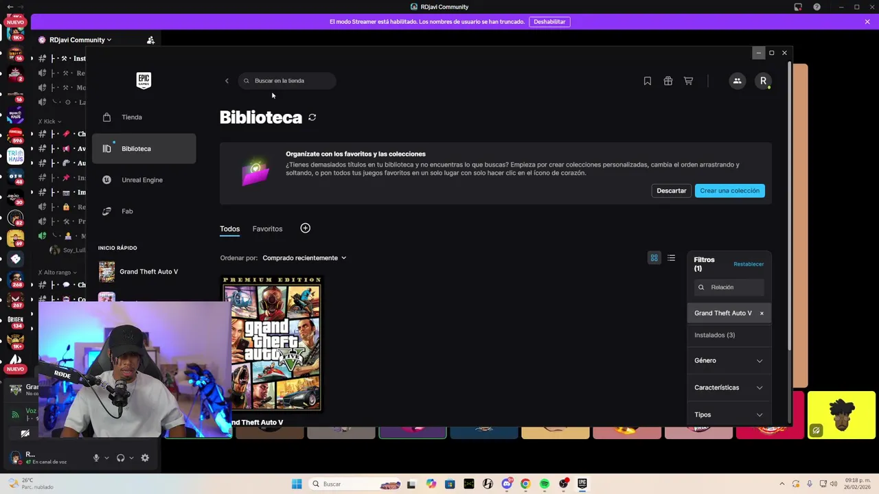Open the friends list icon

(737, 81)
